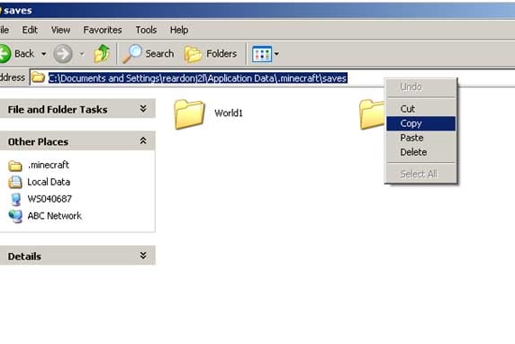This screenshot has height=344, width=515.
Task: Click the World1 folder name
Action: coord(229,113)
